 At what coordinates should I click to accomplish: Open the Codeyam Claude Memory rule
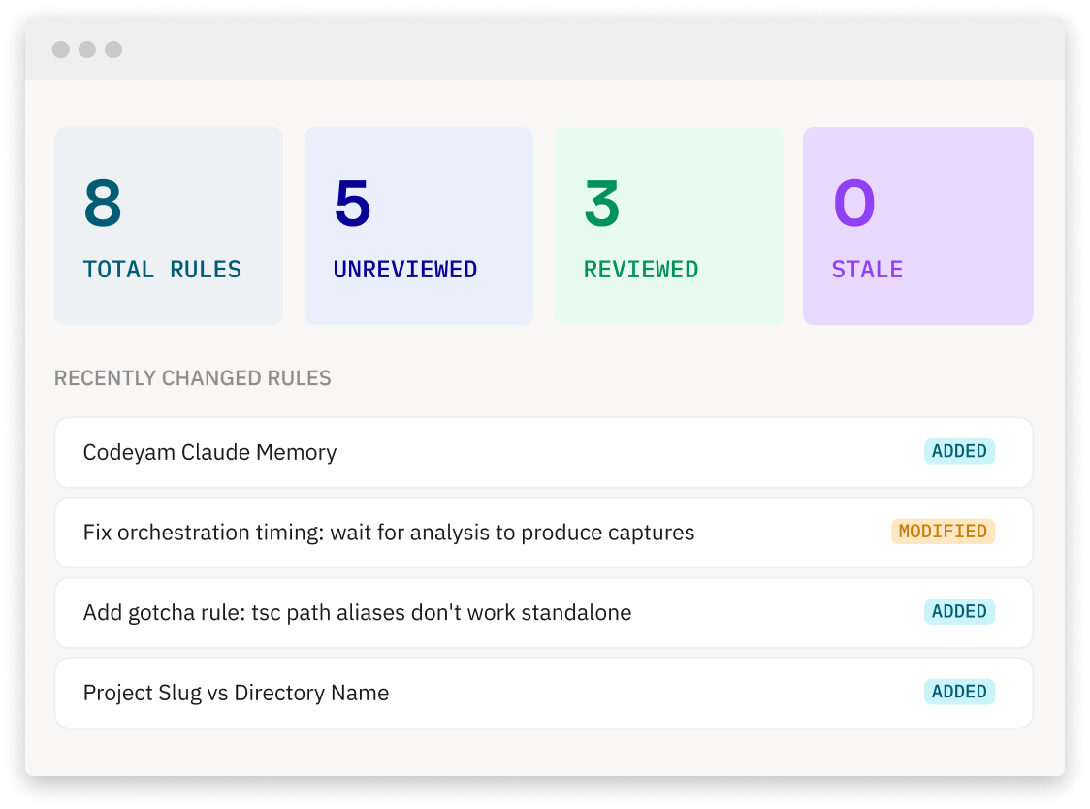[210, 452]
